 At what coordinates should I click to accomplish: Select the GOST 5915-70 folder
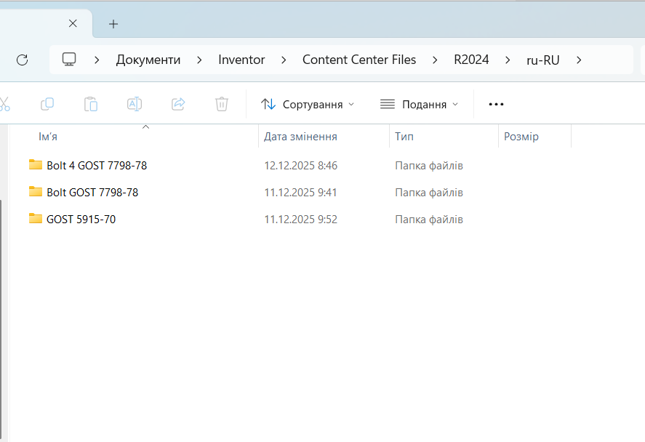coord(81,219)
